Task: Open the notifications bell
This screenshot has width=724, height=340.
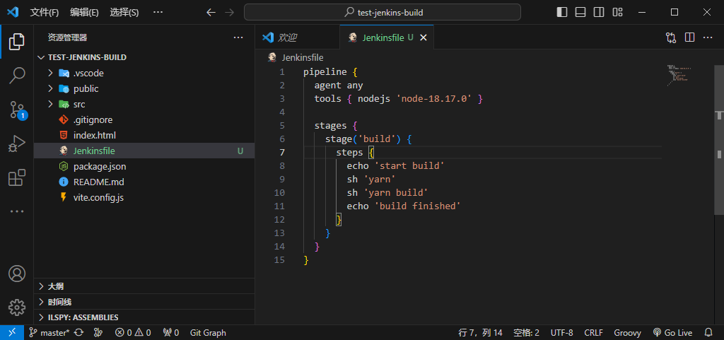Action: (708, 333)
